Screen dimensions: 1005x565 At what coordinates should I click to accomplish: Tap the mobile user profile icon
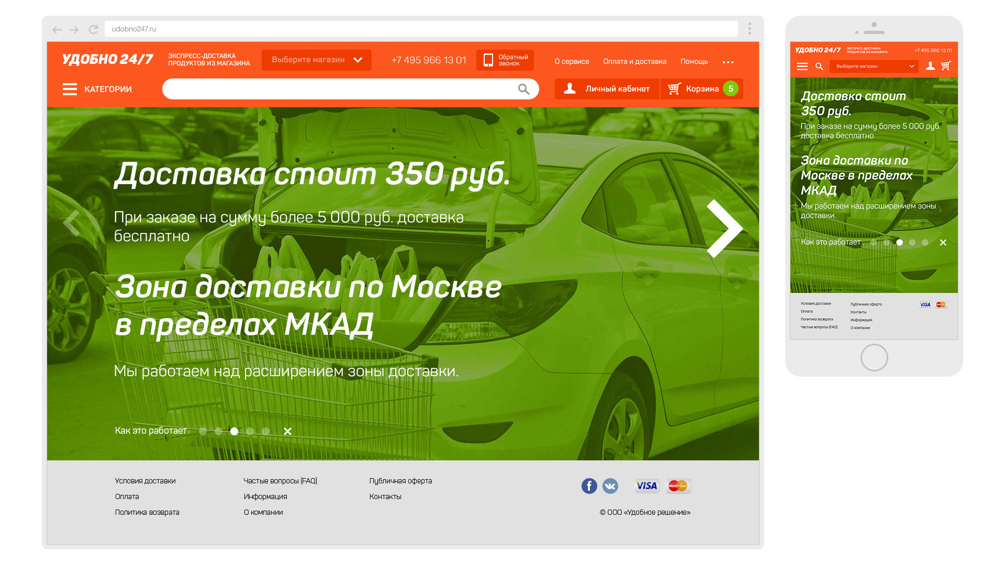point(930,66)
